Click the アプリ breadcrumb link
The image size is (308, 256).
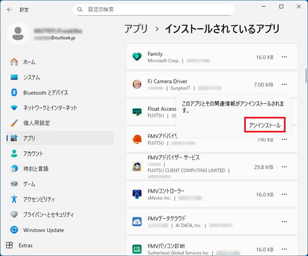click(136, 29)
